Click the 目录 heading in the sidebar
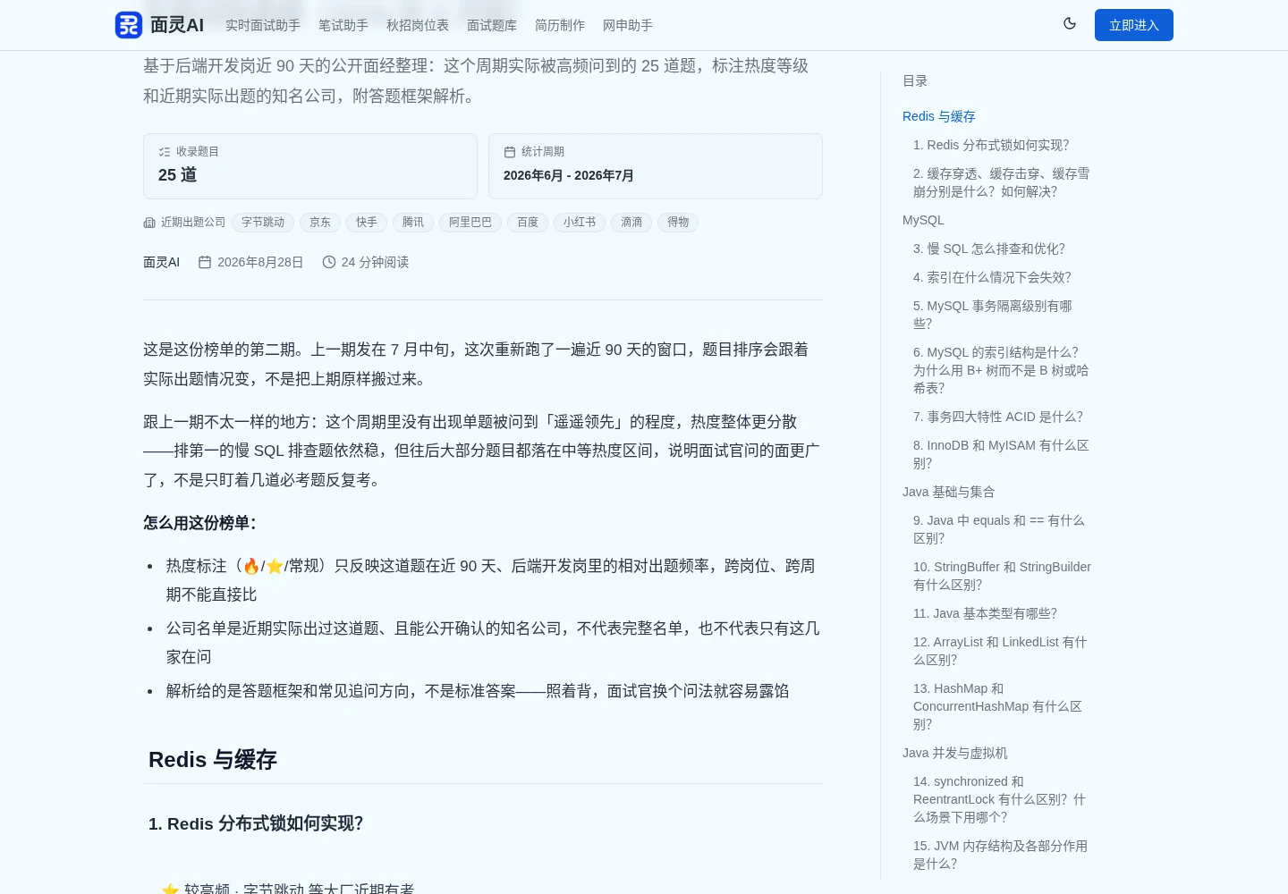The height and width of the screenshot is (894, 1288). (915, 80)
